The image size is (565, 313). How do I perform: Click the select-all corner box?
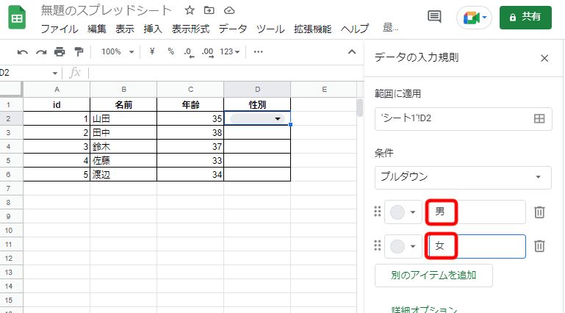pyautogui.click(x=11, y=90)
